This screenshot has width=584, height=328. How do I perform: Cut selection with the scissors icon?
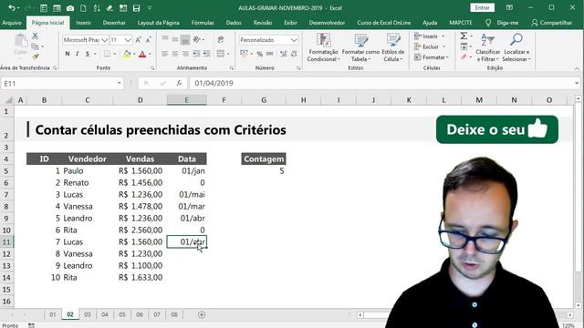35,36
